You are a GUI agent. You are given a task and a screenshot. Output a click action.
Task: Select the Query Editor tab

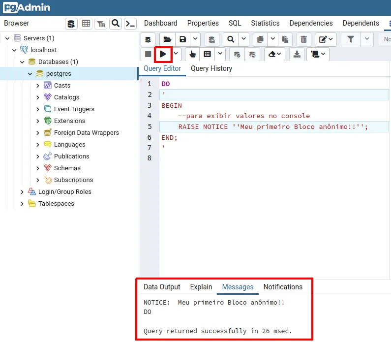pyautogui.click(x=162, y=68)
